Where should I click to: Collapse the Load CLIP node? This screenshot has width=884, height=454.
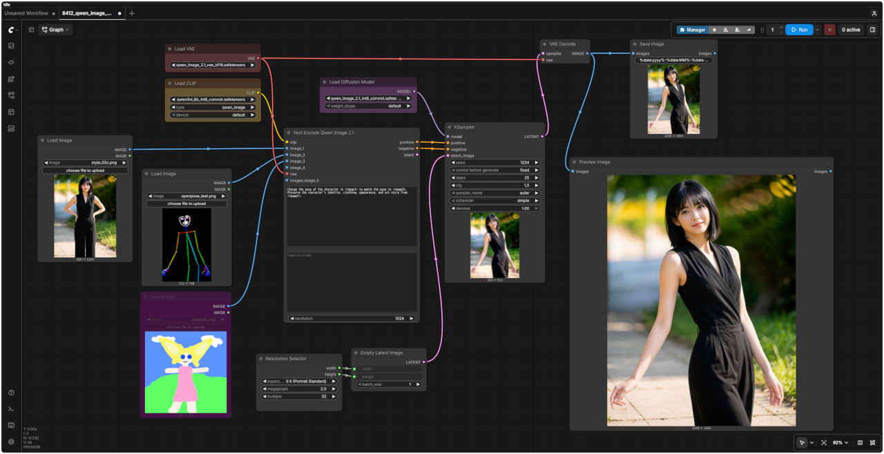click(x=170, y=83)
